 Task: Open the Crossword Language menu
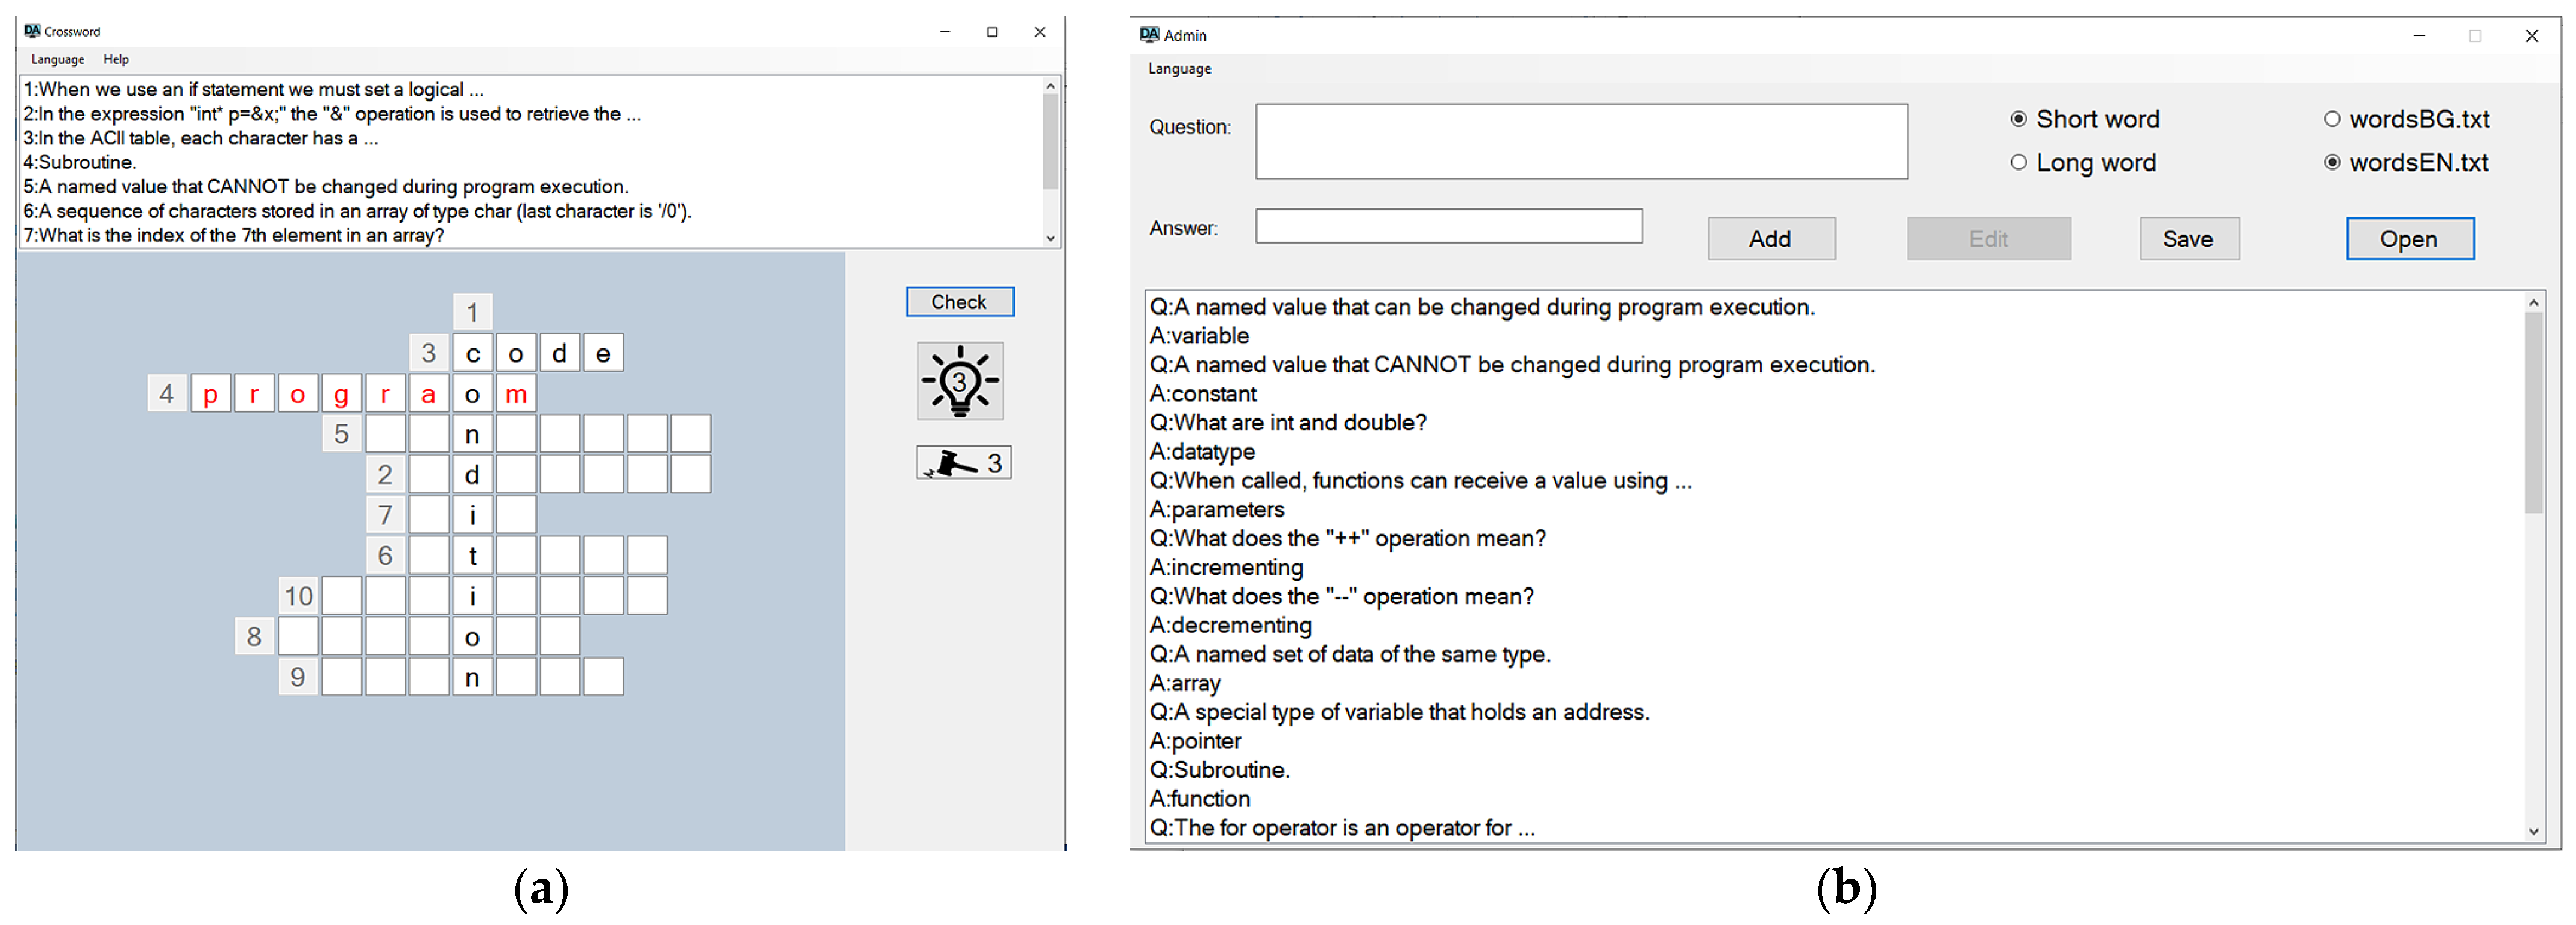57,60
